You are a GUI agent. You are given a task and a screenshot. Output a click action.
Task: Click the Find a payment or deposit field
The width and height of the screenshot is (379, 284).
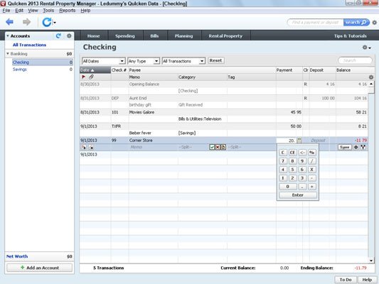pyautogui.click(x=315, y=23)
